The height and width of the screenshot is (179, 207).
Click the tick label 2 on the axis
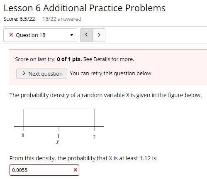click(x=94, y=137)
